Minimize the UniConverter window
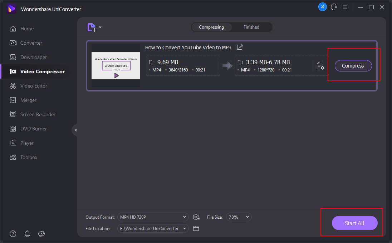Image resolution: width=392 pixels, height=243 pixels. pyautogui.click(x=360, y=7)
